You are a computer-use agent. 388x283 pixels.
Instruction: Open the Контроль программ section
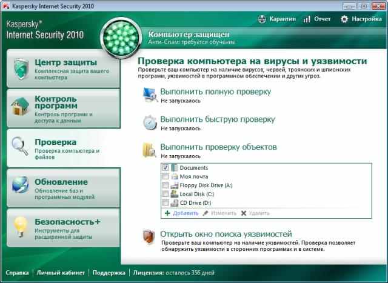click(63, 108)
